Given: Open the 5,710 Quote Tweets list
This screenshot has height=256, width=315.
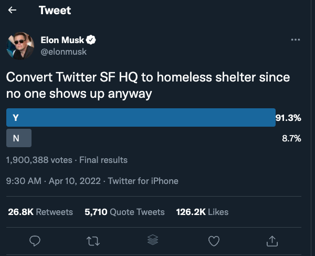Looking at the screenshot, I should pos(124,212).
